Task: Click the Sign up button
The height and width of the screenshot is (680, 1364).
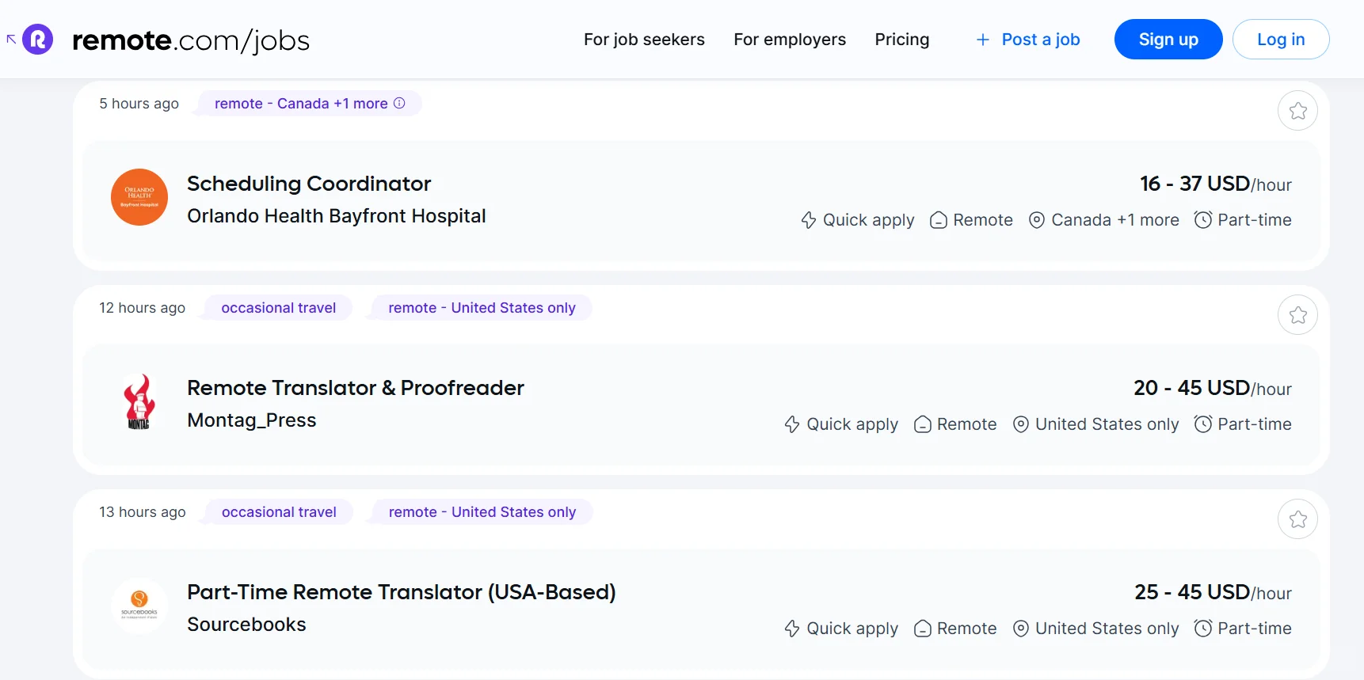Action: point(1168,40)
